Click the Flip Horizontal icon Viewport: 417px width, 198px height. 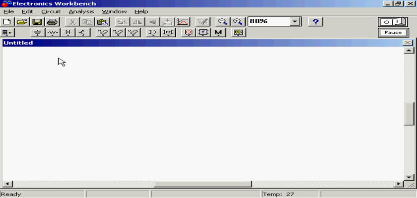click(x=138, y=22)
